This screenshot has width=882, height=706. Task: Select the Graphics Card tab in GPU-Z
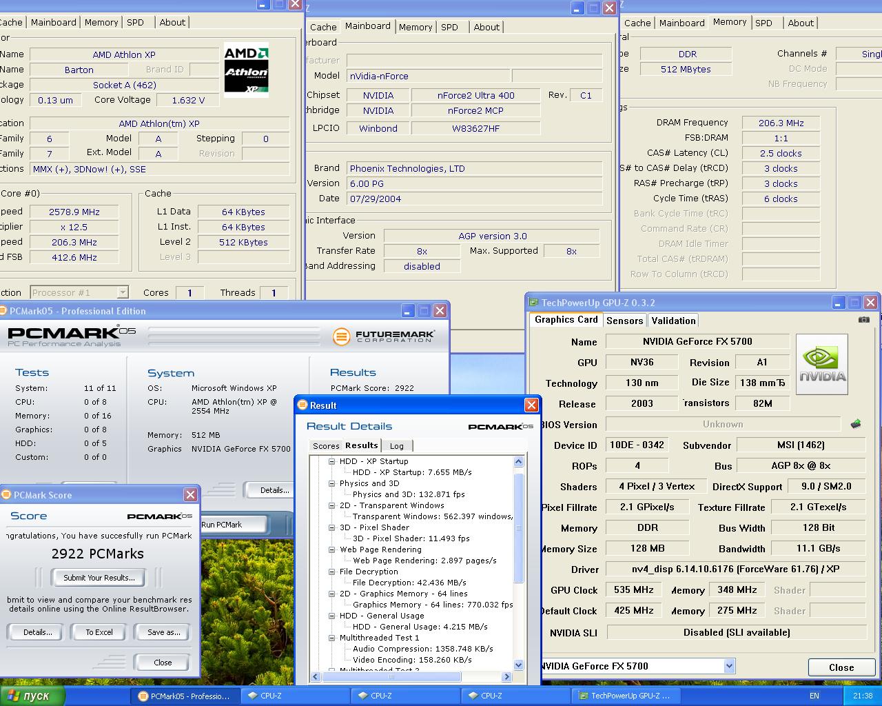pos(566,319)
